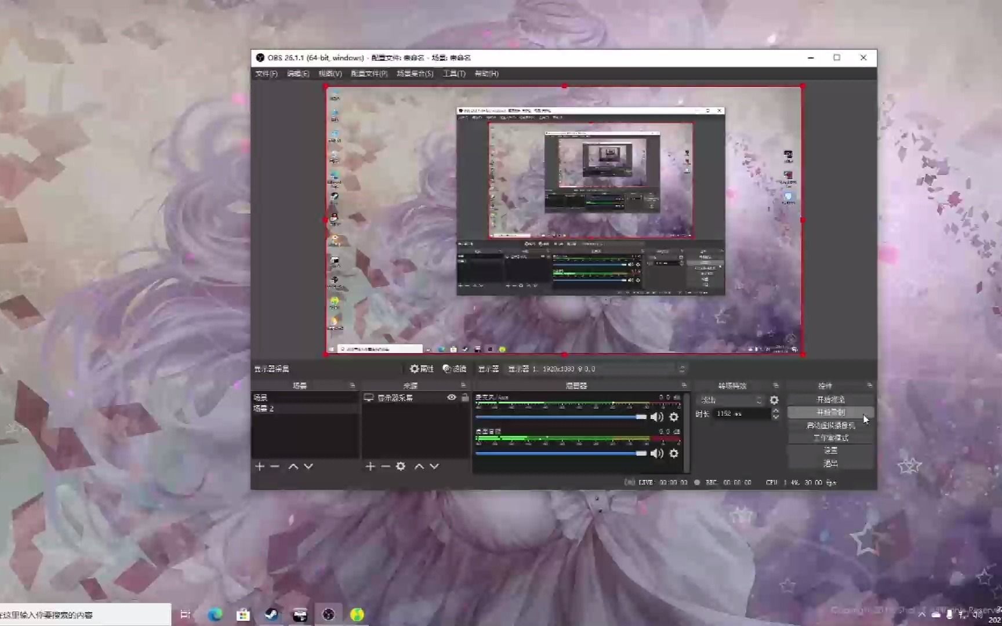Pop out the Scene Transitions dock panel
1002x626 pixels.
[x=776, y=385]
